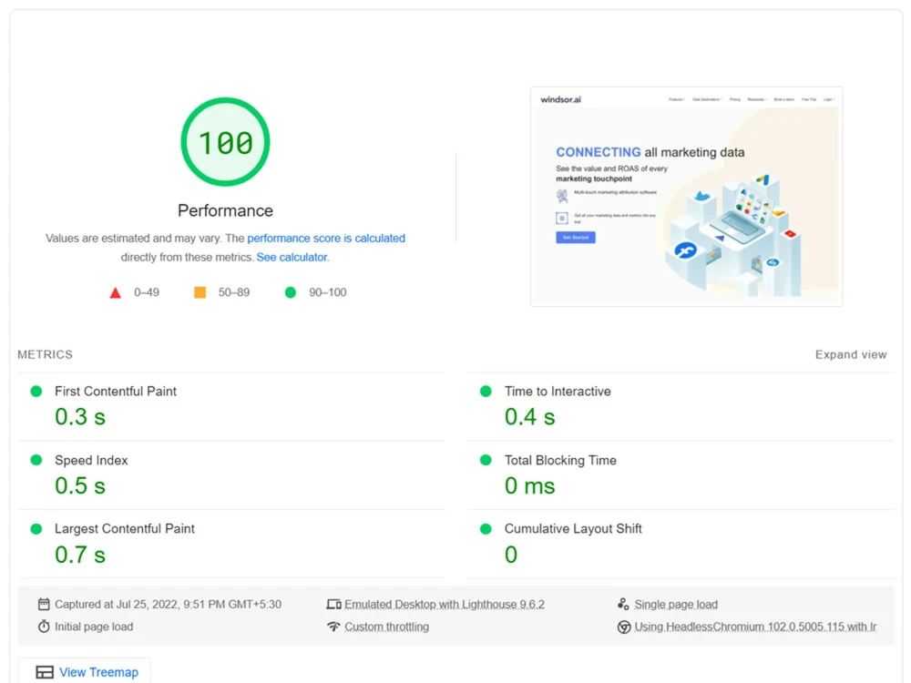Viewport: 911px width, 683px height.
Task: Click the 0 ms Total Blocking Time value
Action: [x=530, y=486]
